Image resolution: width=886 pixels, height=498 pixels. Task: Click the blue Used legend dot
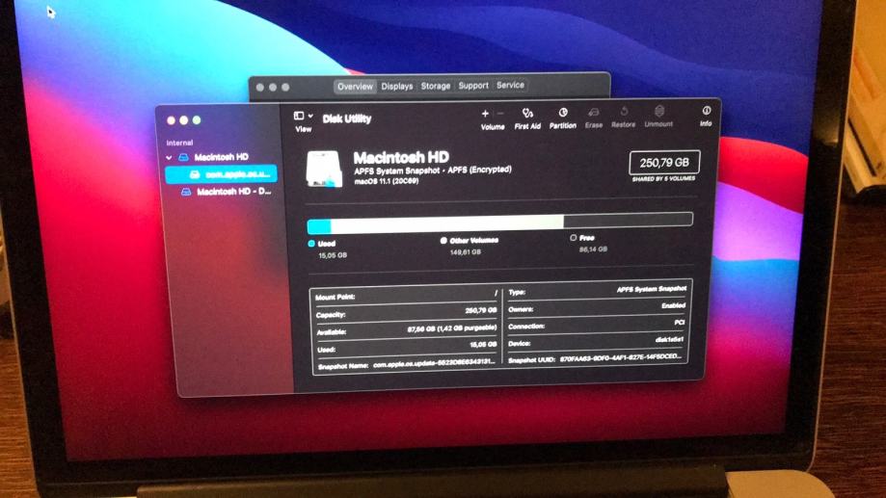[311, 244]
